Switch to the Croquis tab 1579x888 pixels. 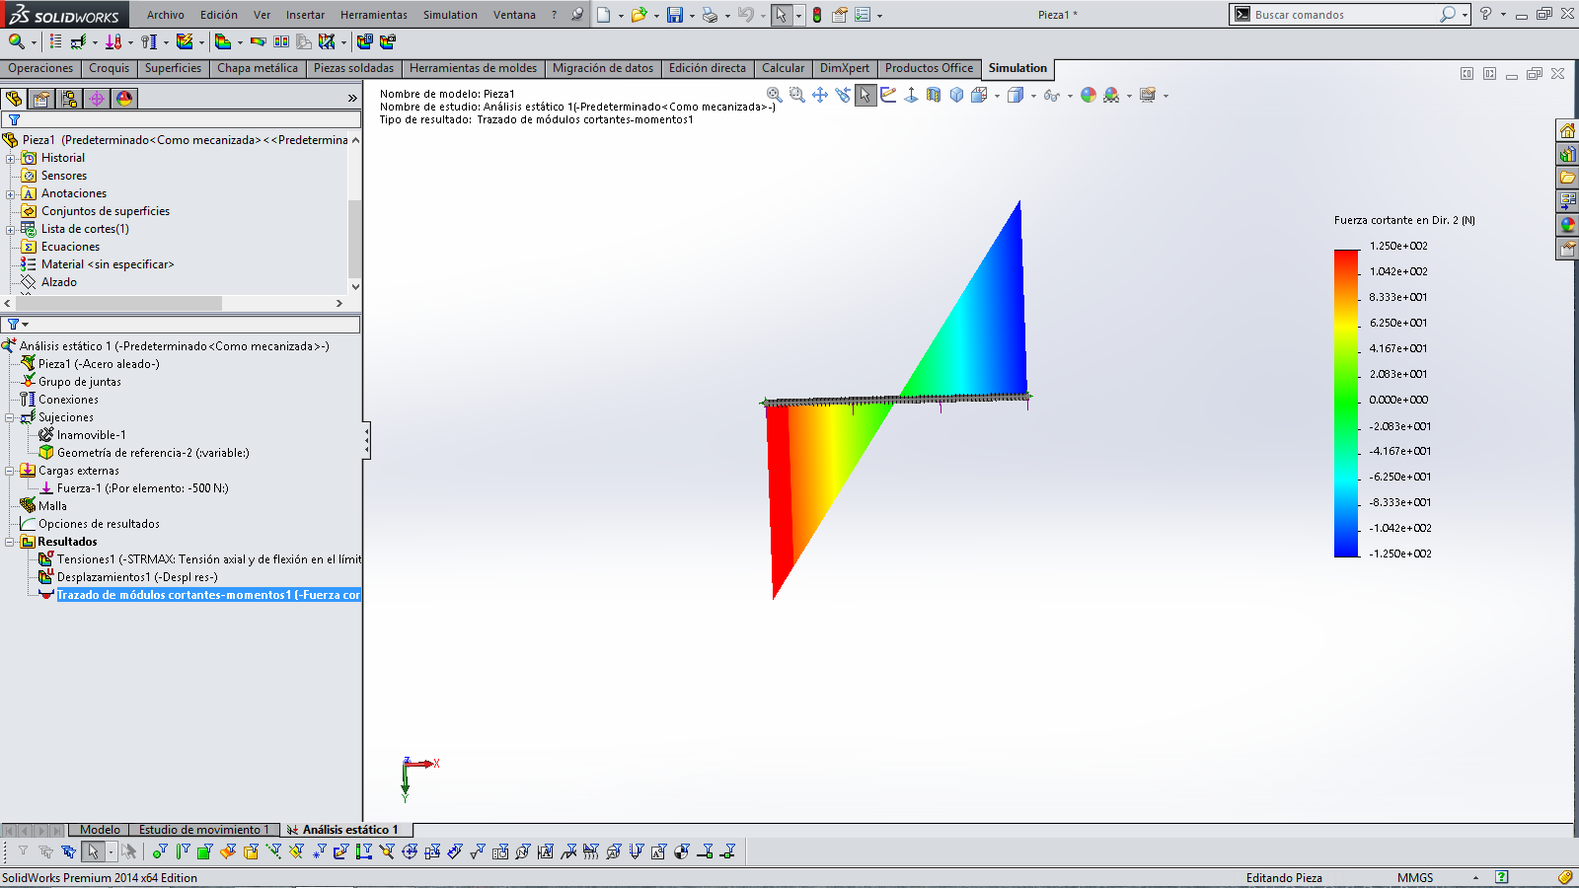[109, 68]
